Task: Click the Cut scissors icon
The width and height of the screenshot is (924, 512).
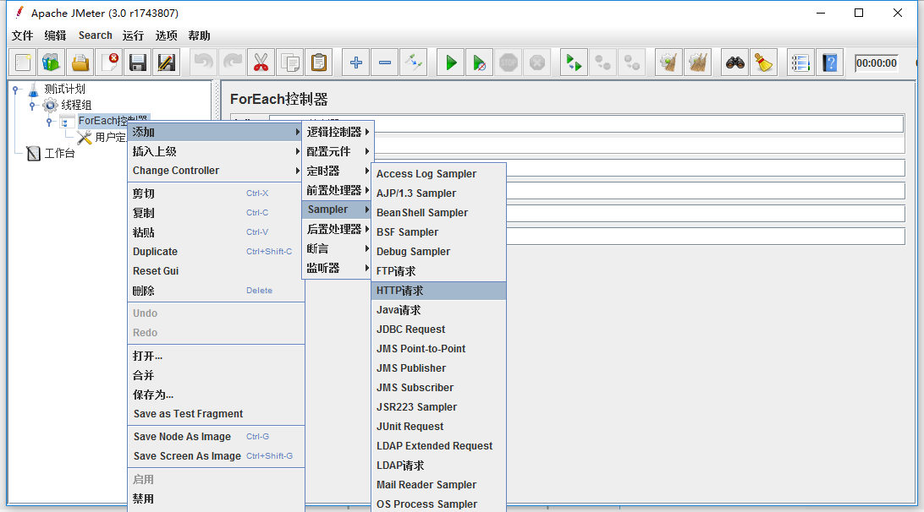Action: (x=261, y=63)
